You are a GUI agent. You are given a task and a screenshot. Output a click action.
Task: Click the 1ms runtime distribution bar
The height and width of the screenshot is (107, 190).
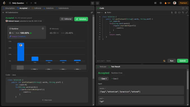click(x=35, y=59)
